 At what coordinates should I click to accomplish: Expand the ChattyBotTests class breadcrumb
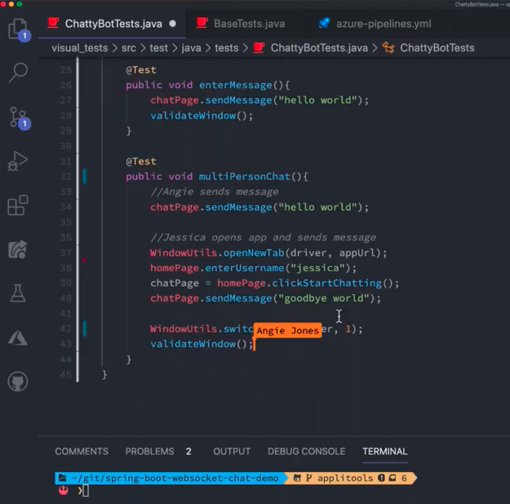click(x=437, y=48)
